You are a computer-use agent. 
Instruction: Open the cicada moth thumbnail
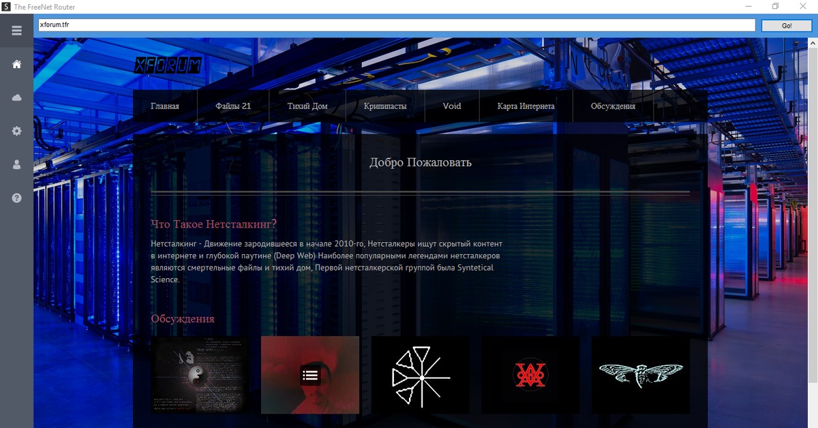[641, 375]
